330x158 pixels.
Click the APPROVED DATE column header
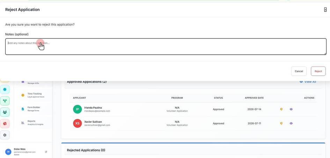click(254, 98)
